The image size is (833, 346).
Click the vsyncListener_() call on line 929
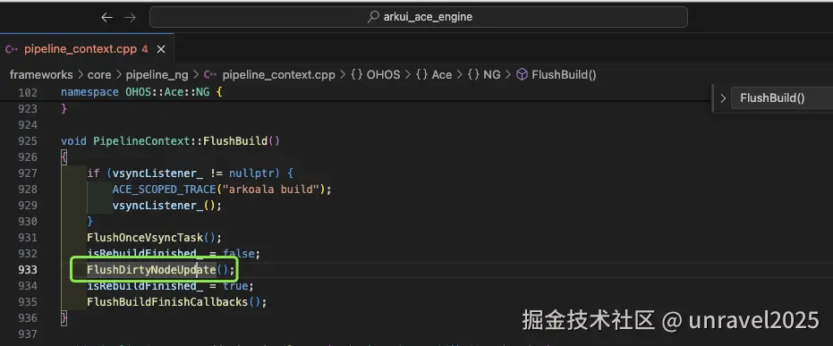(166, 206)
